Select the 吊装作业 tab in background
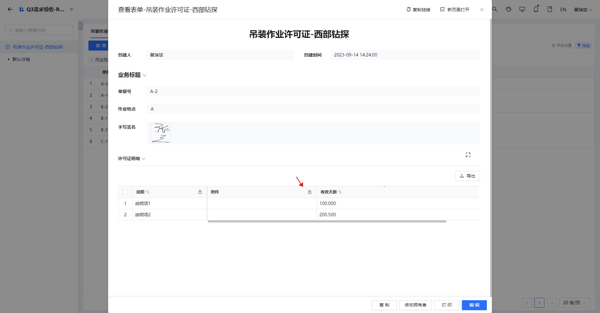The width and height of the screenshot is (600, 313). pyautogui.click(x=99, y=31)
